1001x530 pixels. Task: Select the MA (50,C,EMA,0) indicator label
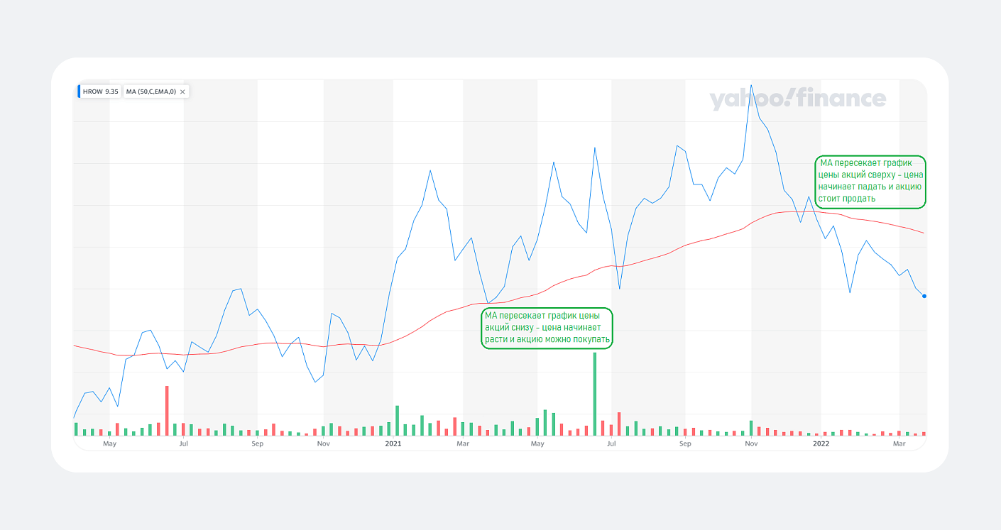click(151, 92)
